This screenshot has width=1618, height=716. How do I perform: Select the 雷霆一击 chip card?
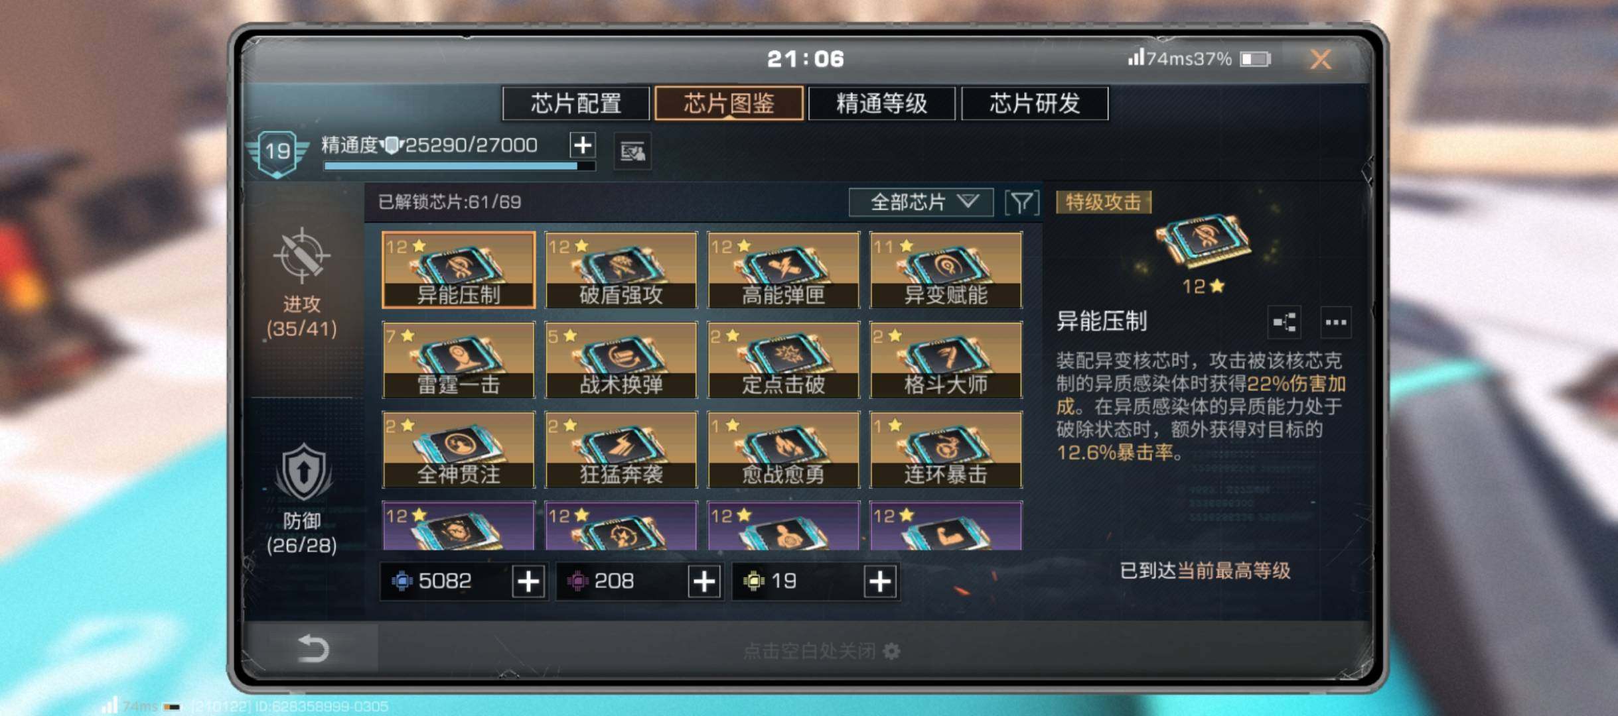[x=459, y=360]
